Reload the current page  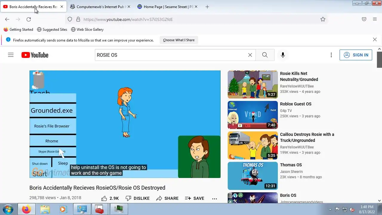tap(29, 19)
